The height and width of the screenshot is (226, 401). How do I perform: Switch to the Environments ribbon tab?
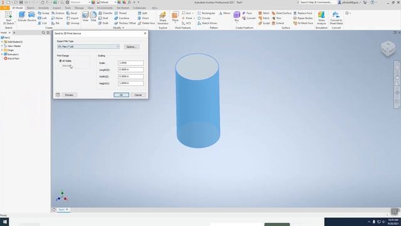105,8
